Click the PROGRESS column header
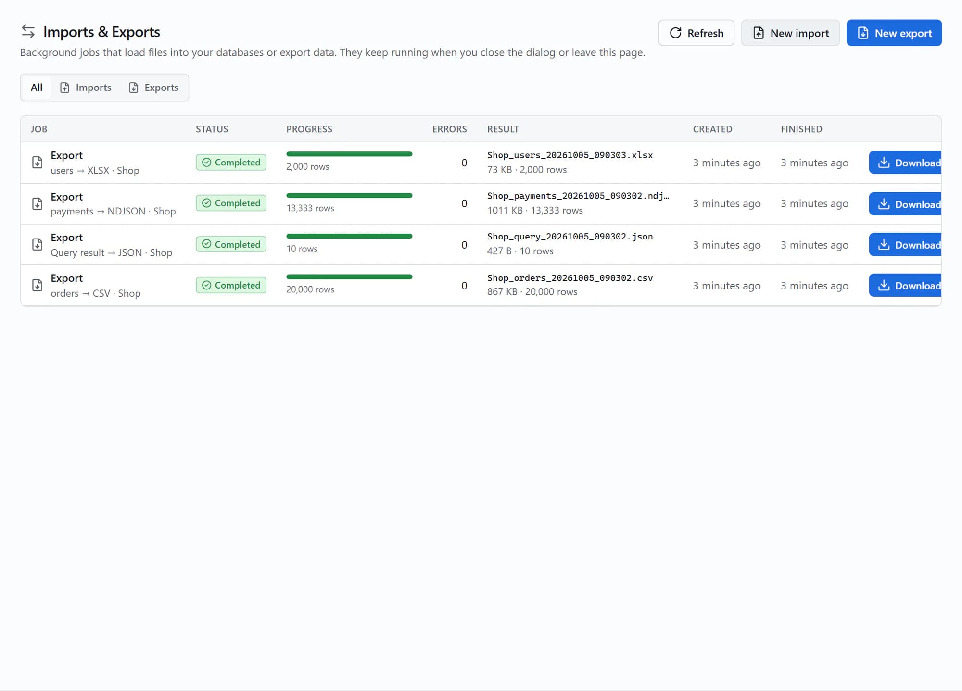This screenshot has width=962, height=691. (309, 129)
